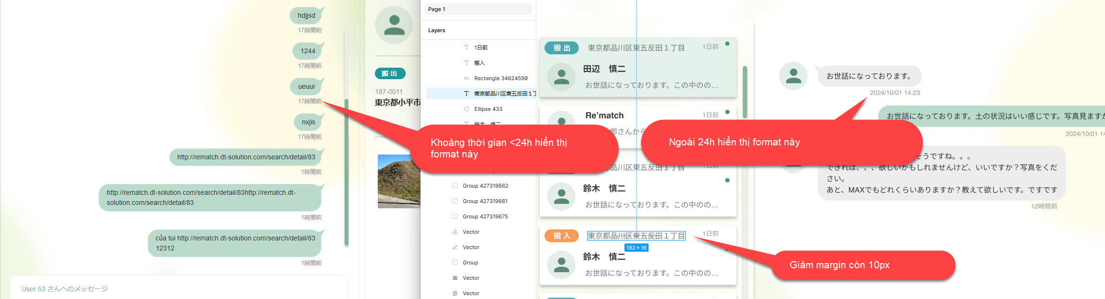Screen dimensions: 1105x299
Task: Click the sender avatar beside the お世話になっております message
Action: [x=793, y=76]
